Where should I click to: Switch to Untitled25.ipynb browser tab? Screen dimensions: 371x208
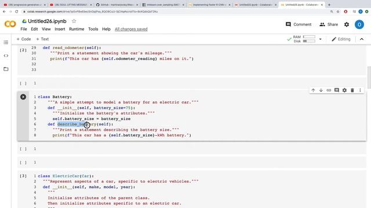pyautogui.click(x=255, y=5)
